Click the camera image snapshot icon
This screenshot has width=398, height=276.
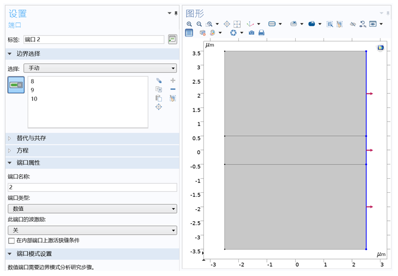(252, 33)
